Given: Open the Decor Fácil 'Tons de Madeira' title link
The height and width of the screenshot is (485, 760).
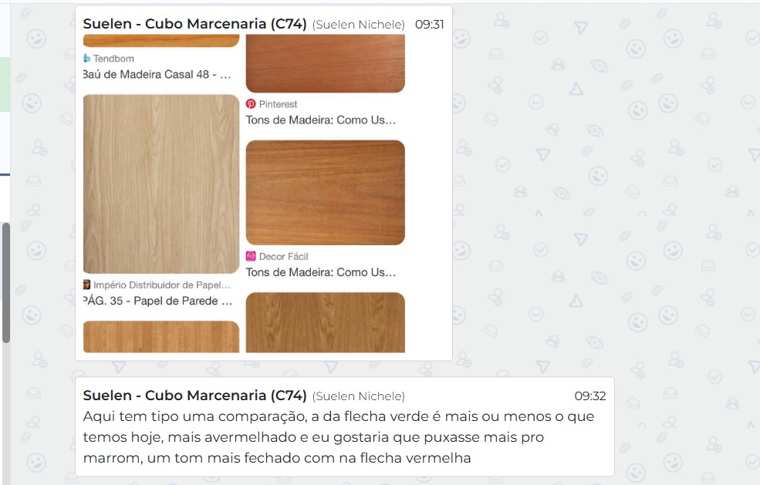Looking at the screenshot, I should point(320,272).
